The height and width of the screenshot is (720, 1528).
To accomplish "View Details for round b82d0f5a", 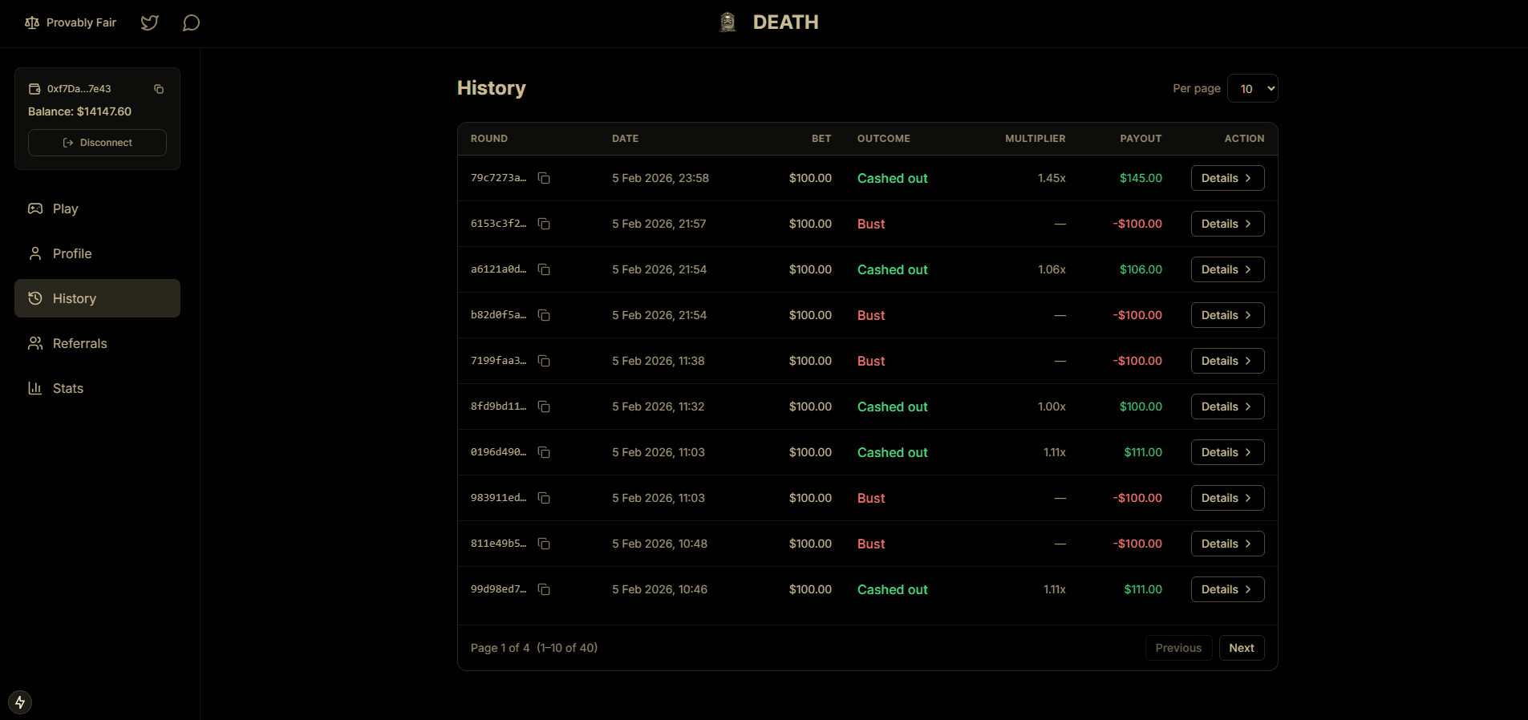I will click(1227, 315).
